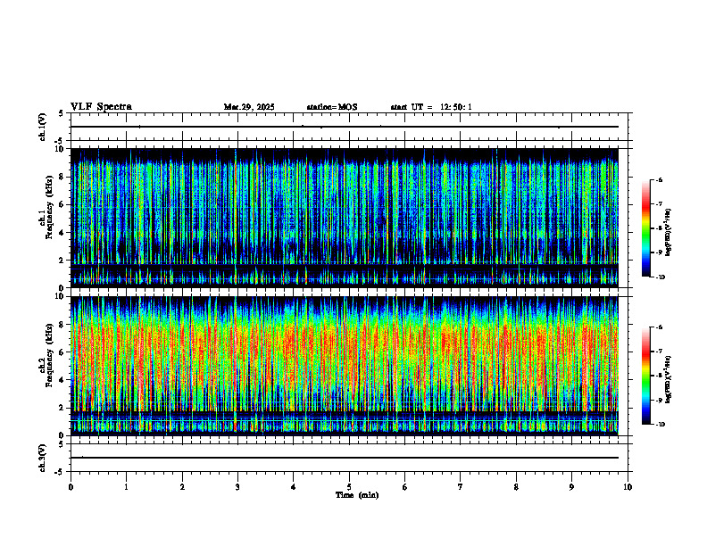
Task: Click the "6" kHz tick of ch.2 spectrogram
Action: pyautogui.click(x=63, y=352)
